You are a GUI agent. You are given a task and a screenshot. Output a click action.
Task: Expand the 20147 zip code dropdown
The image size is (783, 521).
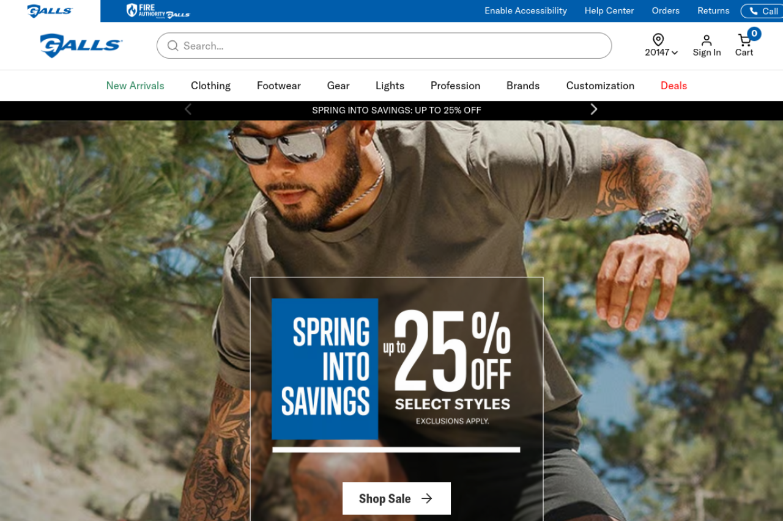tap(661, 53)
